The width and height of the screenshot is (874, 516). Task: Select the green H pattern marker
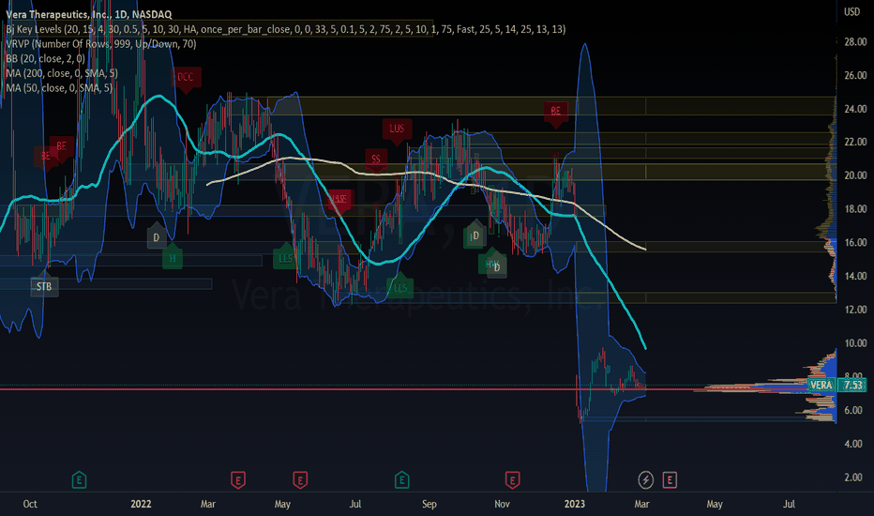pyautogui.click(x=173, y=258)
